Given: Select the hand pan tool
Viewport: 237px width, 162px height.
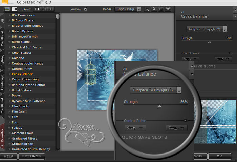Looking at the screenshot, I should point(160,9).
